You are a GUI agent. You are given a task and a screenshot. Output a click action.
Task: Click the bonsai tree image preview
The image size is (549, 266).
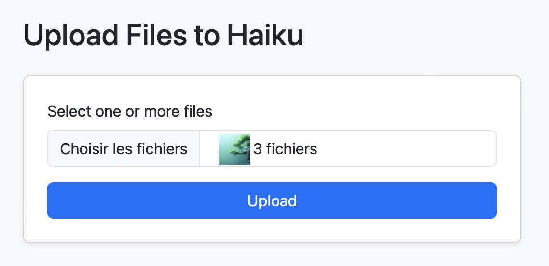(234, 149)
